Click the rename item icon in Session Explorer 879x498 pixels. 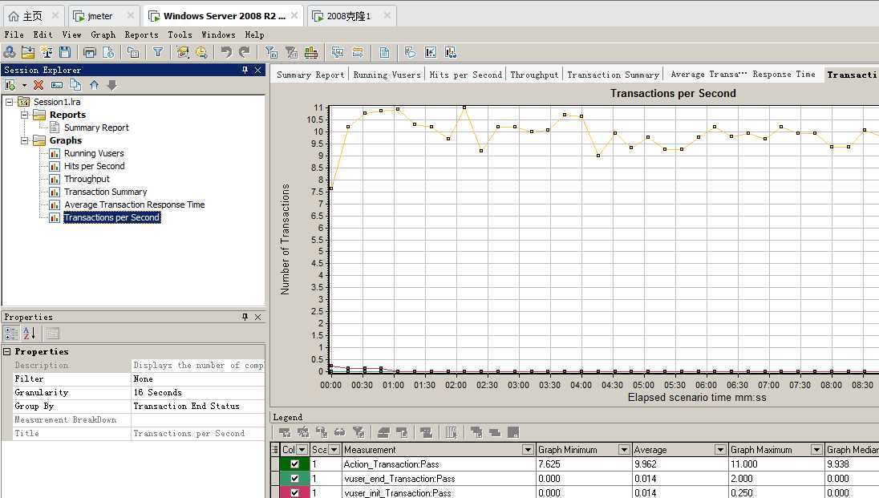tap(57, 85)
